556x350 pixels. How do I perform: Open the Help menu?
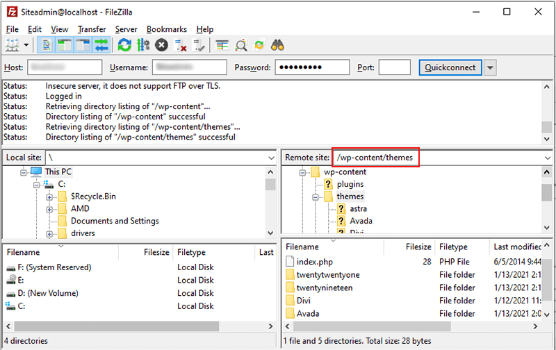205,29
